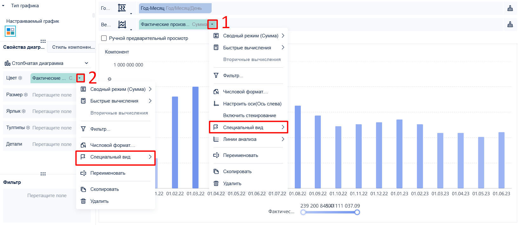The image size is (521, 225).
Task: Switch to Стиль компонен... tab
Action: [x=73, y=47]
